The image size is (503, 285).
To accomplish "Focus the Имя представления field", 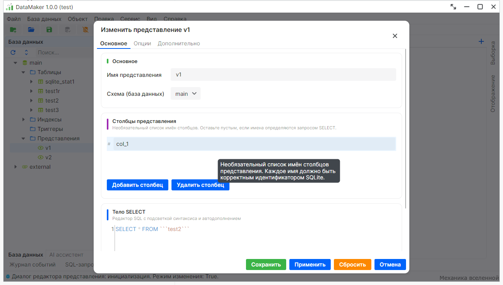I will tap(283, 75).
